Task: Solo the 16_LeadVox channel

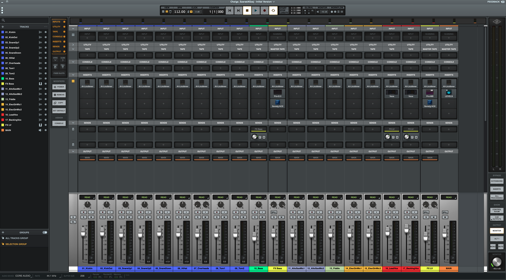Action: click(388, 217)
